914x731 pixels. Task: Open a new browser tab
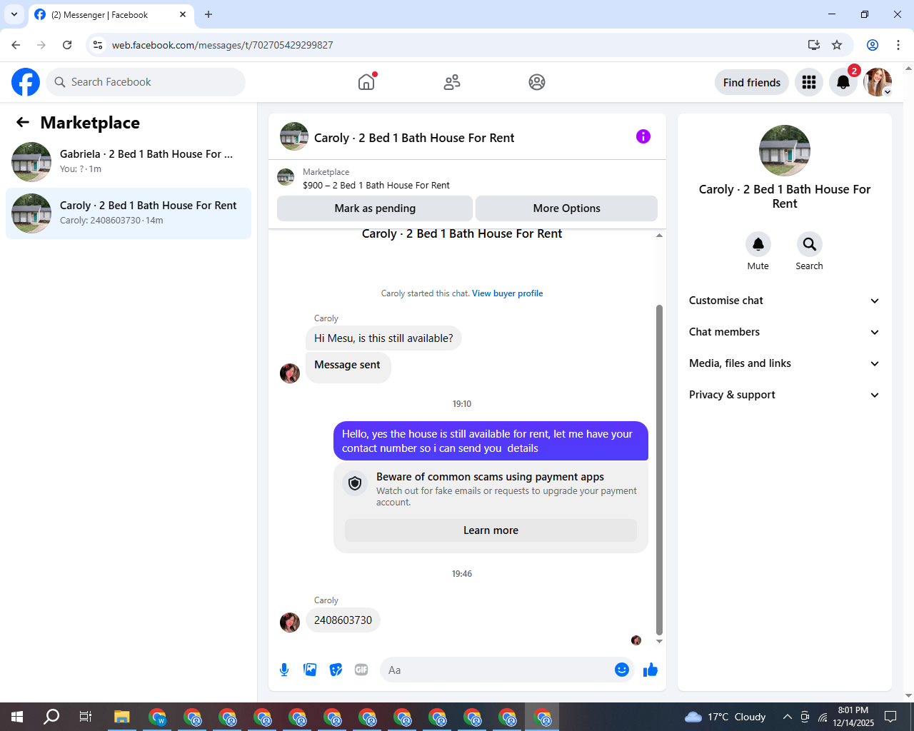tap(209, 14)
